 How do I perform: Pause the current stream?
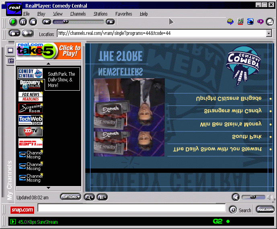click(x=23, y=22)
